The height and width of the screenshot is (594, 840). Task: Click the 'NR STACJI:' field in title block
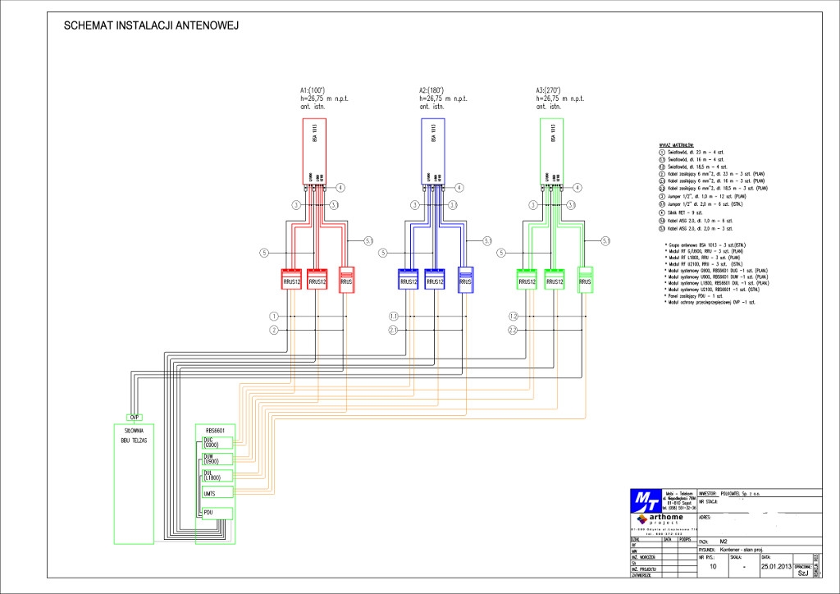760,505
